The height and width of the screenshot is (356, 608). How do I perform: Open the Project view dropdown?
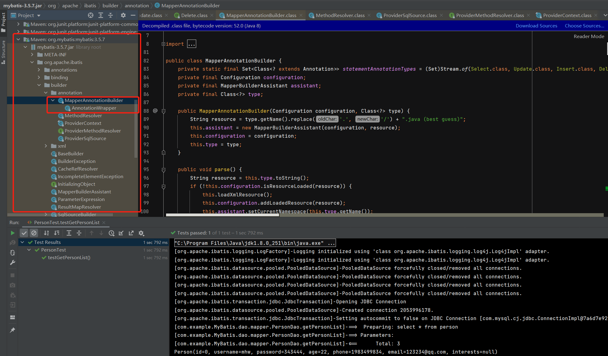click(x=39, y=16)
